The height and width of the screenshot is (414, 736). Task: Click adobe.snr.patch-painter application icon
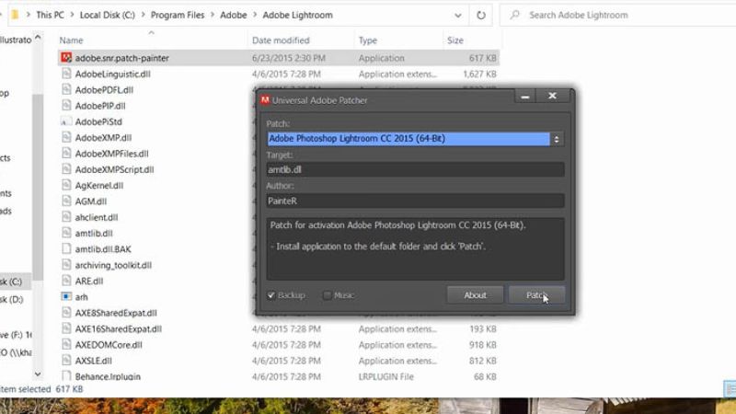(x=66, y=58)
